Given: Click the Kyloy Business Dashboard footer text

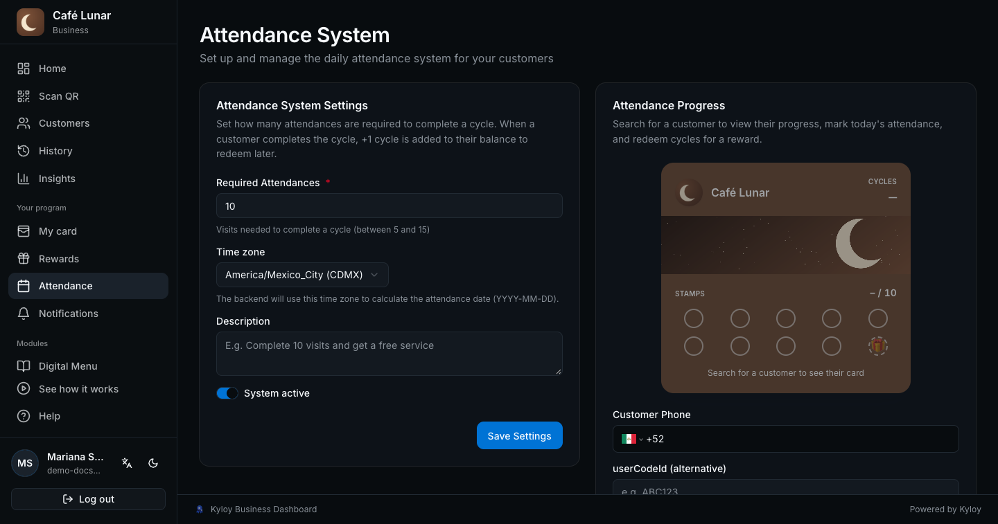Looking at the screenshot, I should click(263, 509).
